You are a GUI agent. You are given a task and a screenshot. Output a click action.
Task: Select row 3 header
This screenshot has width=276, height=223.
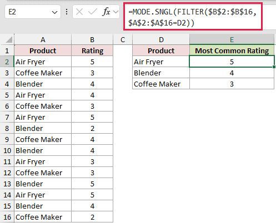tap(7, 73)
